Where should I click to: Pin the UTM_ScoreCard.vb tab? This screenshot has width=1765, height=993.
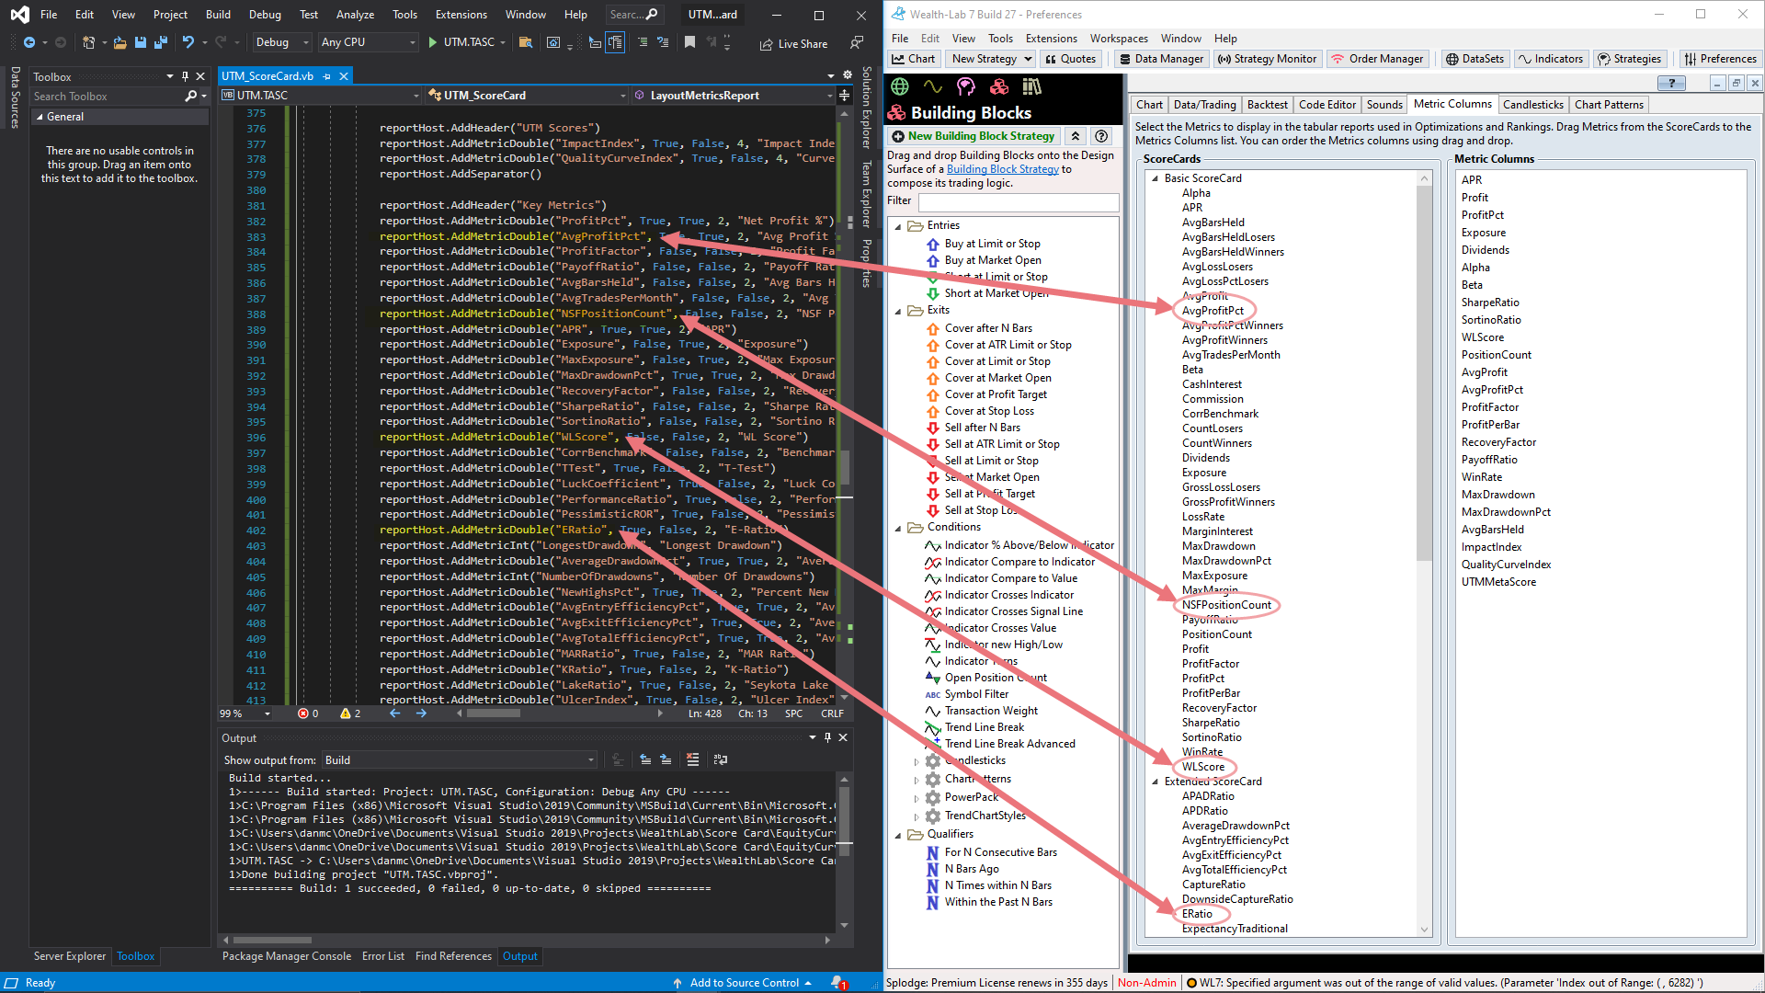coord(327,76)
